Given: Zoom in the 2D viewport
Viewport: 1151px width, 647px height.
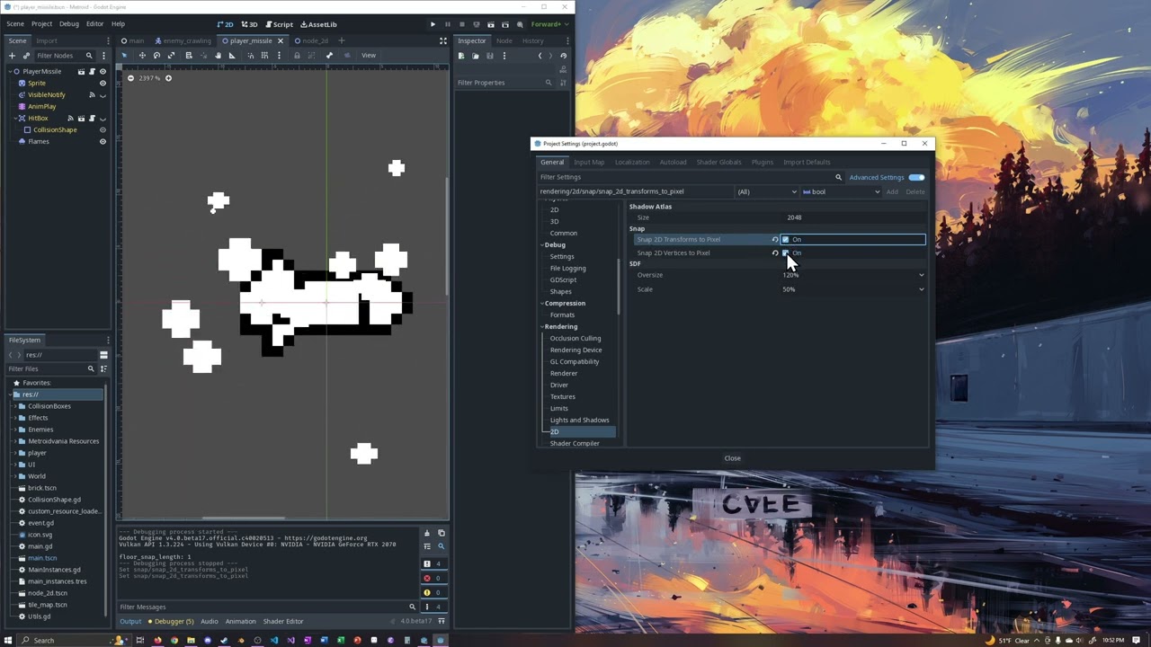Looking at the screenshot, I should [x=167, y=78].
